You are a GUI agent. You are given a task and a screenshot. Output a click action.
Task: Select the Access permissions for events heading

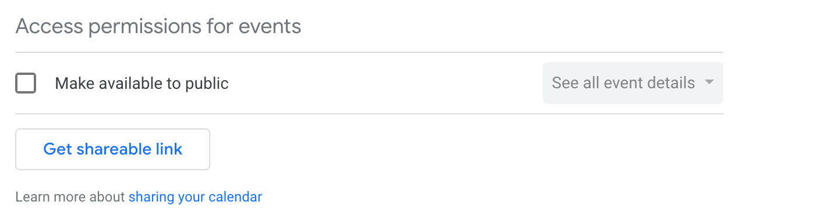click(158, 26)
